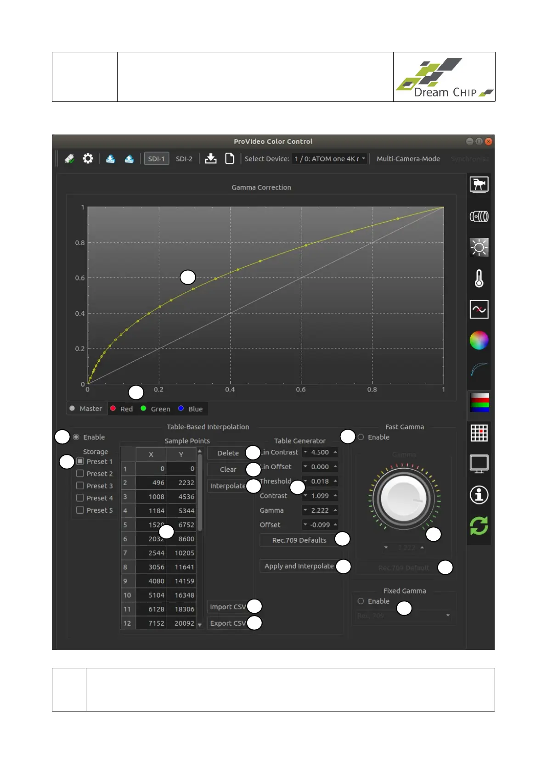547x773 pixels.
Task: Open the wave filter sidebar panel
Action: 479,309
